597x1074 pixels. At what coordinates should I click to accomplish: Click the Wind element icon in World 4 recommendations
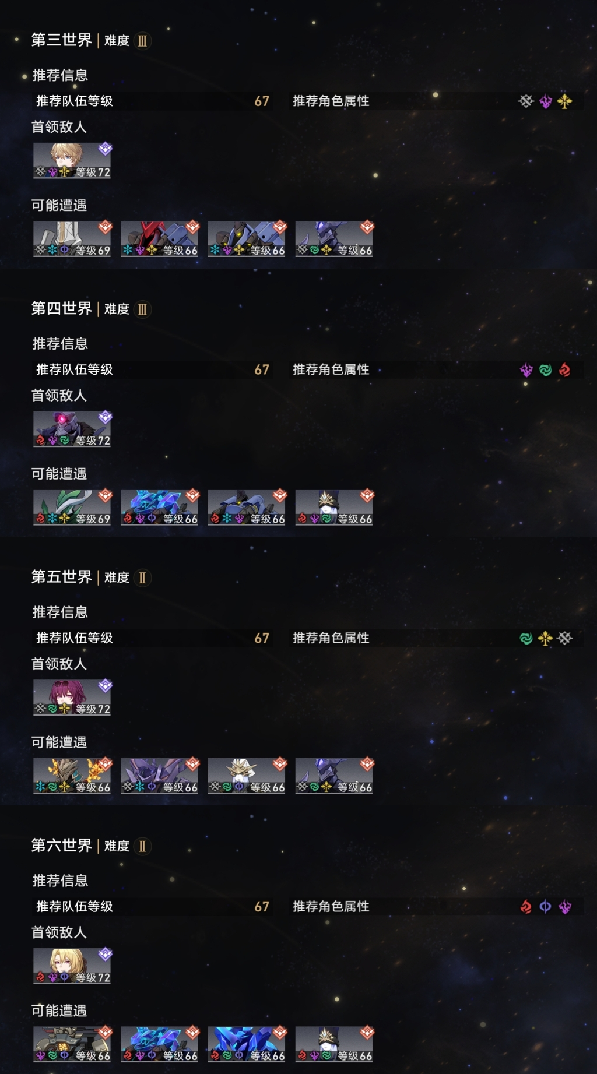coord(546,370)
